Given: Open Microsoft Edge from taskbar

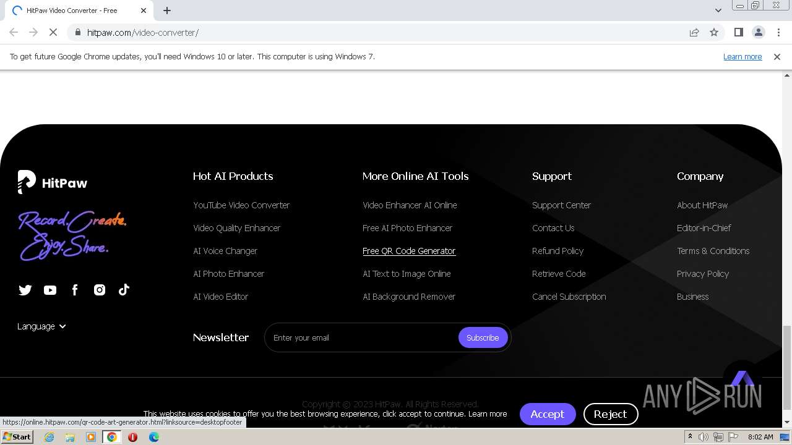Looking at the screenshot, I should pyautogui.click(x=153, y=437).
